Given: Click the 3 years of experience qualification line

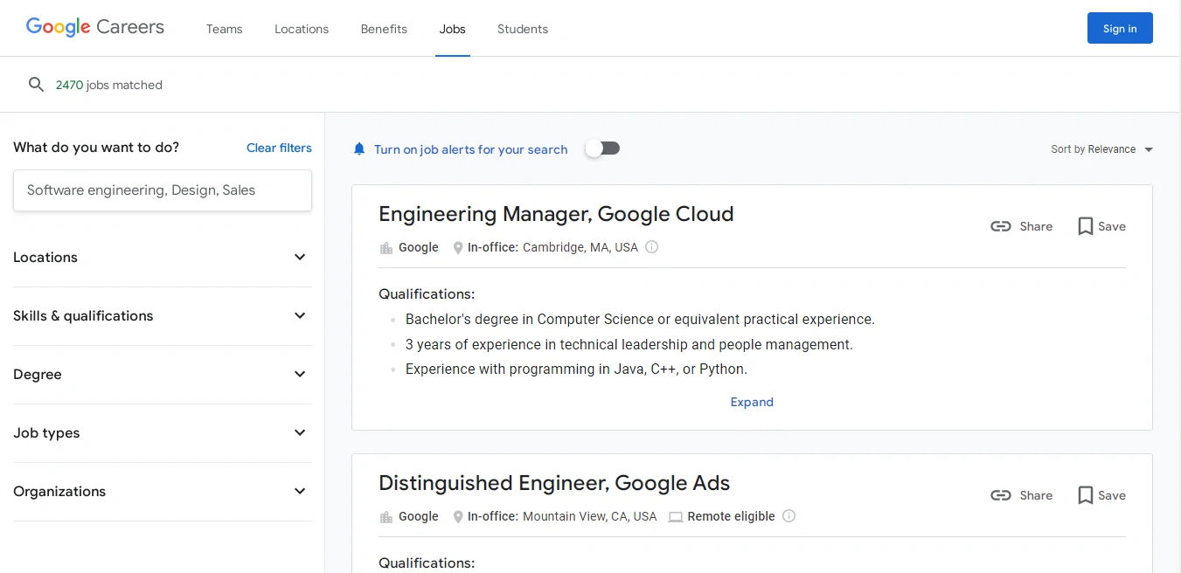Looking at the screenshot, I should (629, 345).
